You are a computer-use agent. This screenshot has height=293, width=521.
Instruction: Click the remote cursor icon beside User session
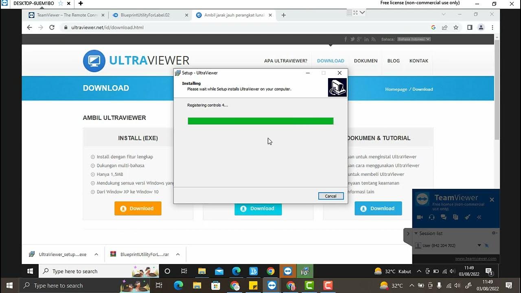(x=487, y=245)
